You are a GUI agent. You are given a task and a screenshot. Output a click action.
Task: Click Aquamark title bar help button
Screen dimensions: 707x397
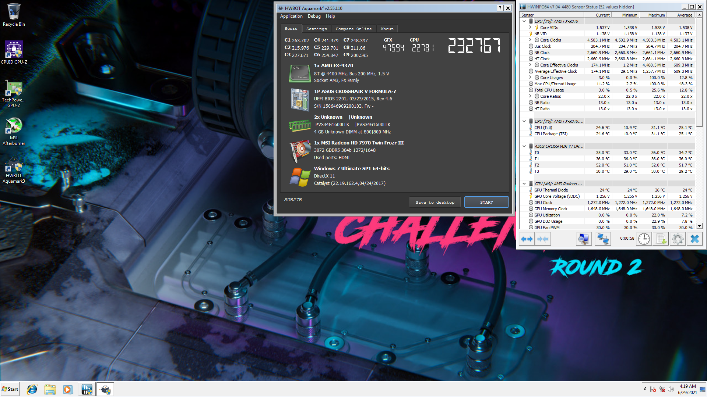pos(500,8)
